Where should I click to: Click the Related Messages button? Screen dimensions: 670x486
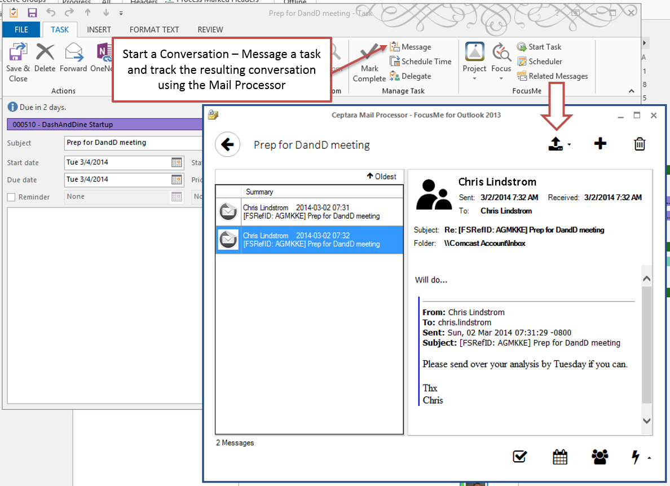click(x=552, y=76)
